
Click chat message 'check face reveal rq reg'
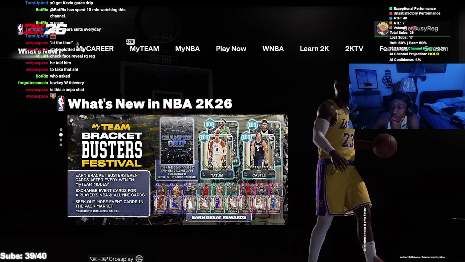click(x=72, y=56)
